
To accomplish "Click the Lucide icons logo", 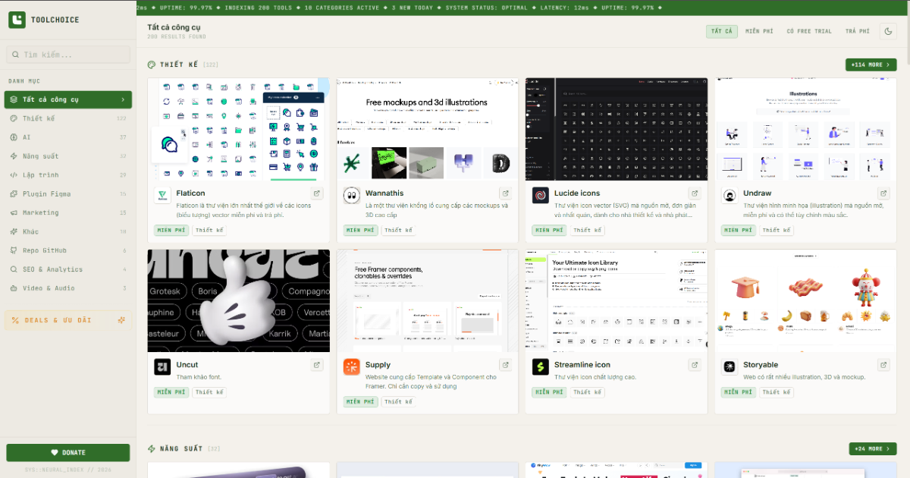I will (541, 196).
